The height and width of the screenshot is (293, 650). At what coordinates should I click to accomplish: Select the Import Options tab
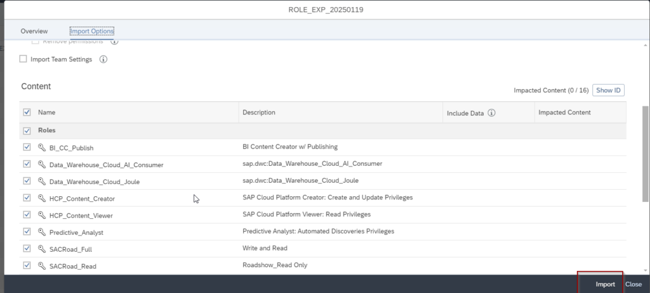pyautogui.click(x=92, y=31)
